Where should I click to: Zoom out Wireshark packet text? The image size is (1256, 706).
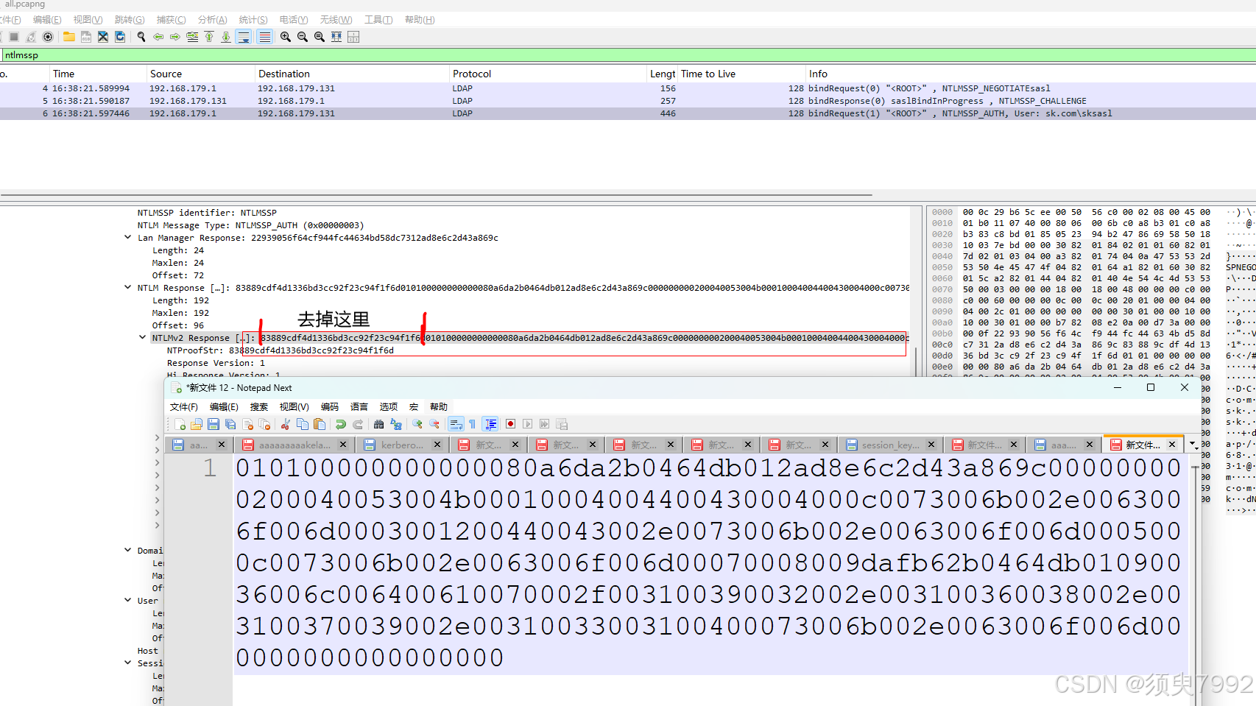pos(303,37)
